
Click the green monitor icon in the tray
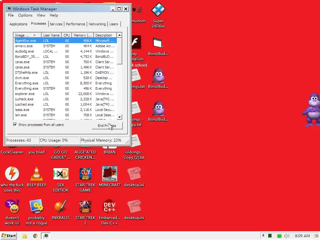coord(279,236)
